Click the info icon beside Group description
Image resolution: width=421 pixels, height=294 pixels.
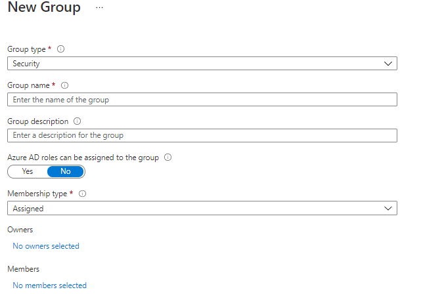point(77,121)
